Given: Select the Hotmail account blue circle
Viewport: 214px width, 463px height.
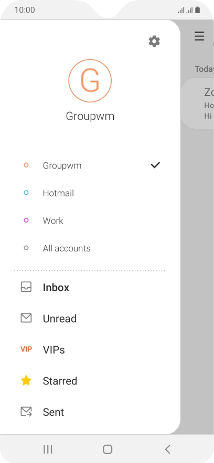Looking at the screenshot, I should [x=26, y=193].
